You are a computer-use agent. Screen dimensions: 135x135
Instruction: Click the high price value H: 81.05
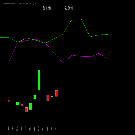tap(69, 7)
